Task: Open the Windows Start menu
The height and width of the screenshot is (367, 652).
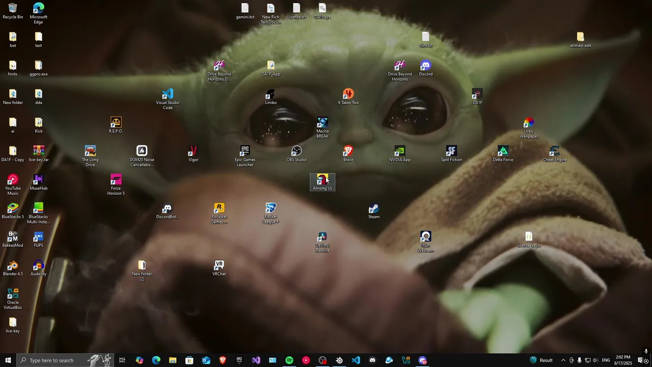Action: [8, 360]
